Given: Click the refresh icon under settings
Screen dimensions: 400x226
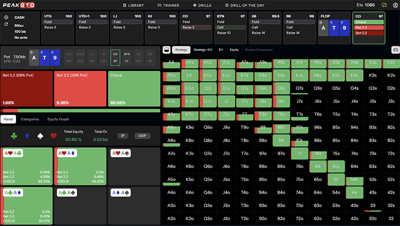Looking at the screenshot, I should click(x=6, y=24).
